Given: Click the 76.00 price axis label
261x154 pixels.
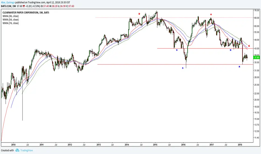Looking at the screenshot, I should pyautogui.click(x=257, y=10).
